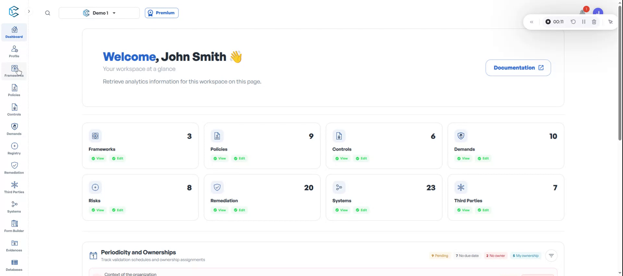Open Databases in the sidebar
Viewport: 623px width, 276px height.
[x=14, y=266]
